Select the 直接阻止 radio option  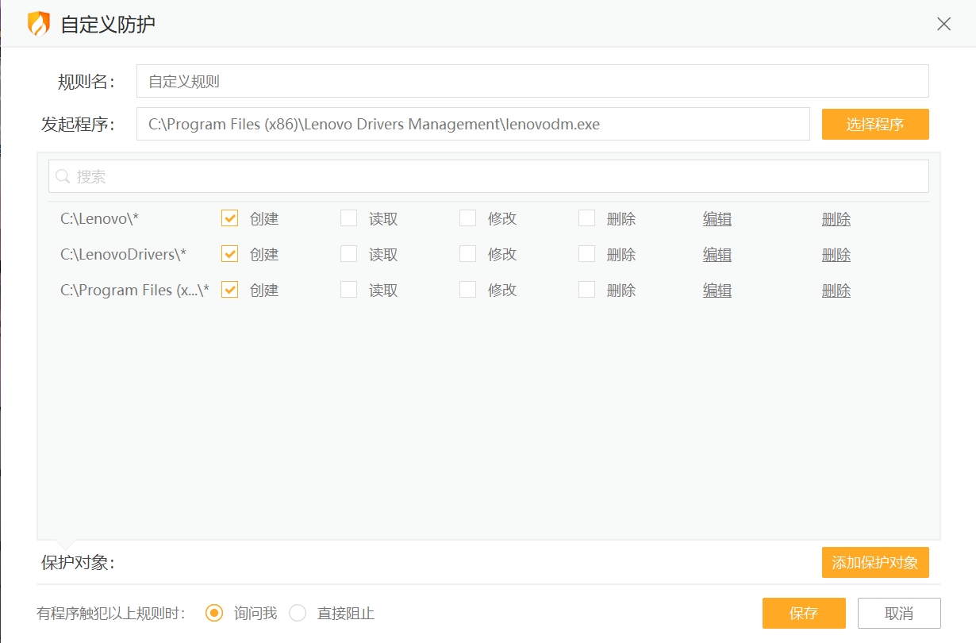pyautogui.click(x=298, y=613)
